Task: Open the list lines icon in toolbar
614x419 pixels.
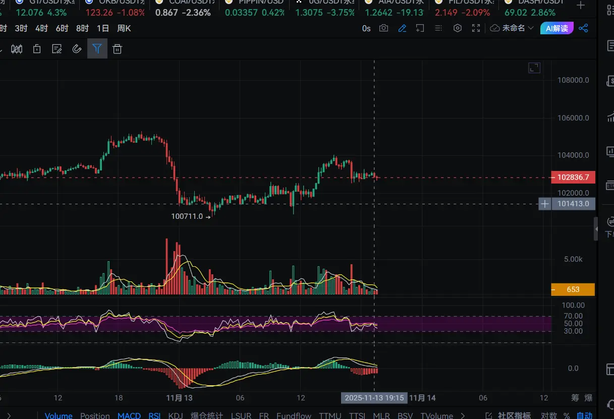Action: (438, 28)
